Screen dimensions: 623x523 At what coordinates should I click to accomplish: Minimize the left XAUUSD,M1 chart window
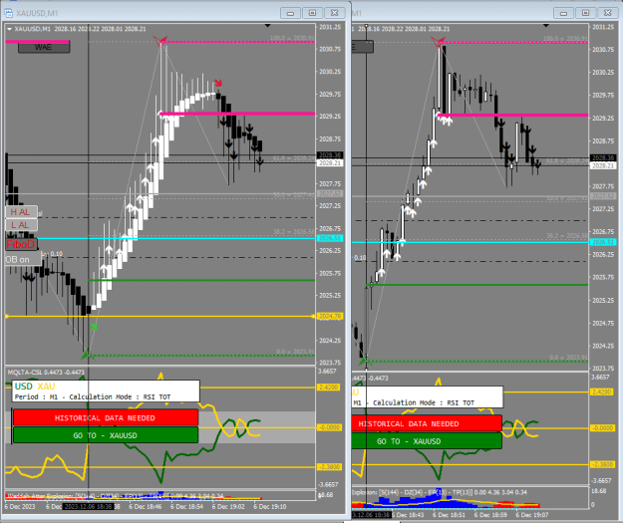click(290, 13)
